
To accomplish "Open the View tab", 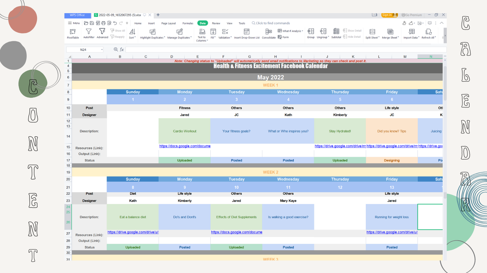I will pyautogui.click(x=230, y=23).
